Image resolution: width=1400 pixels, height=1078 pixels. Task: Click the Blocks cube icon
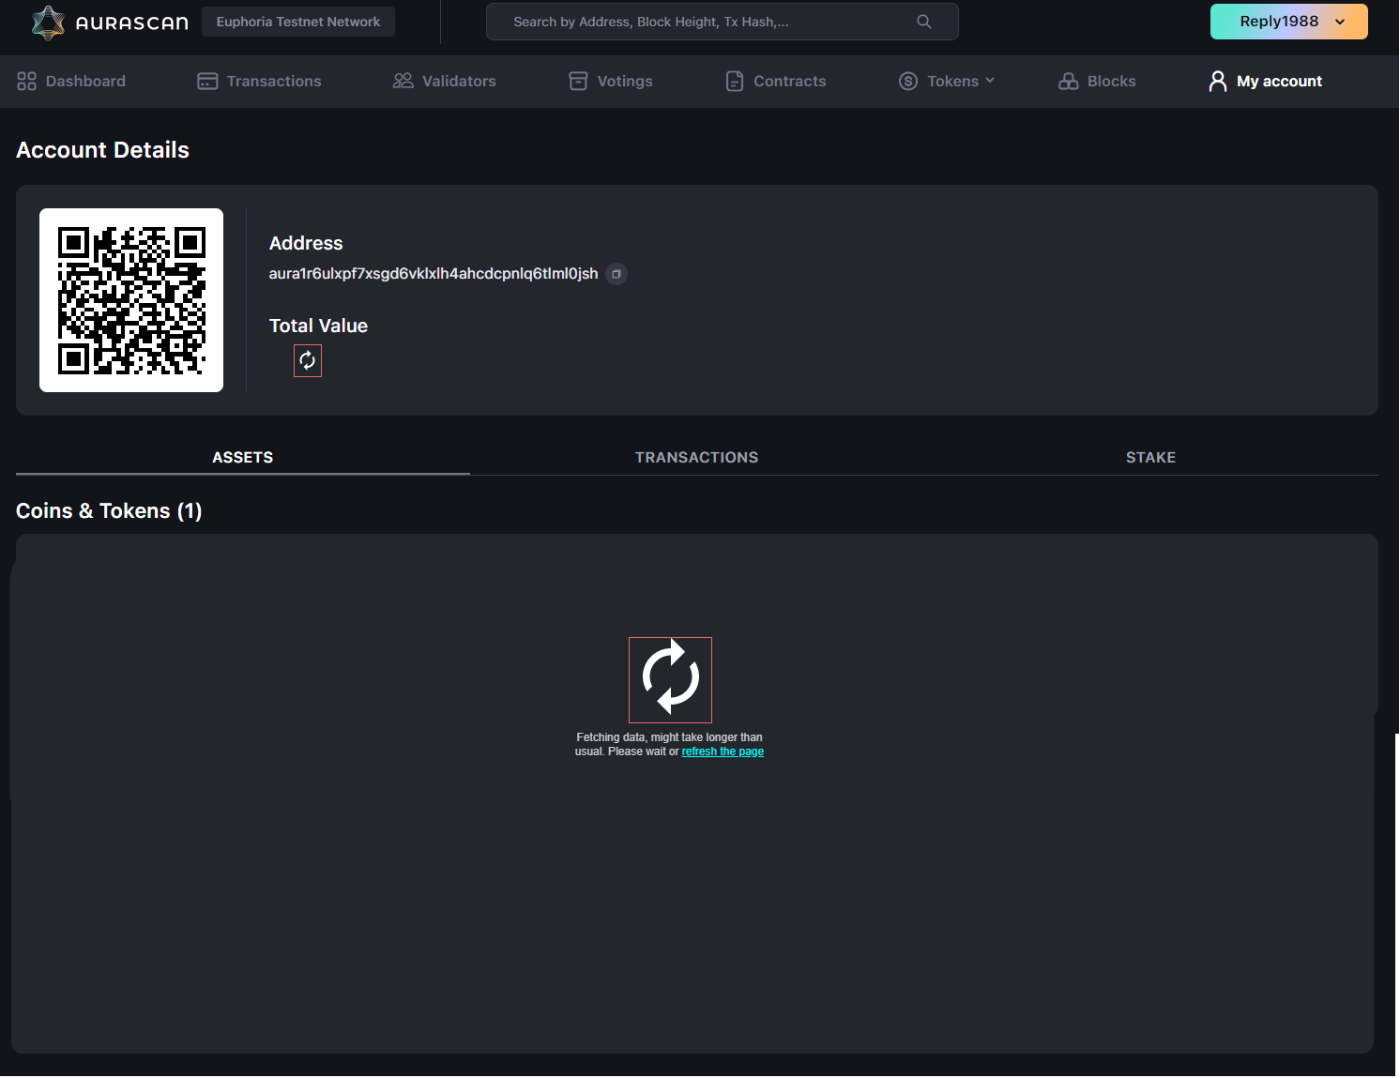(1069, 81)
